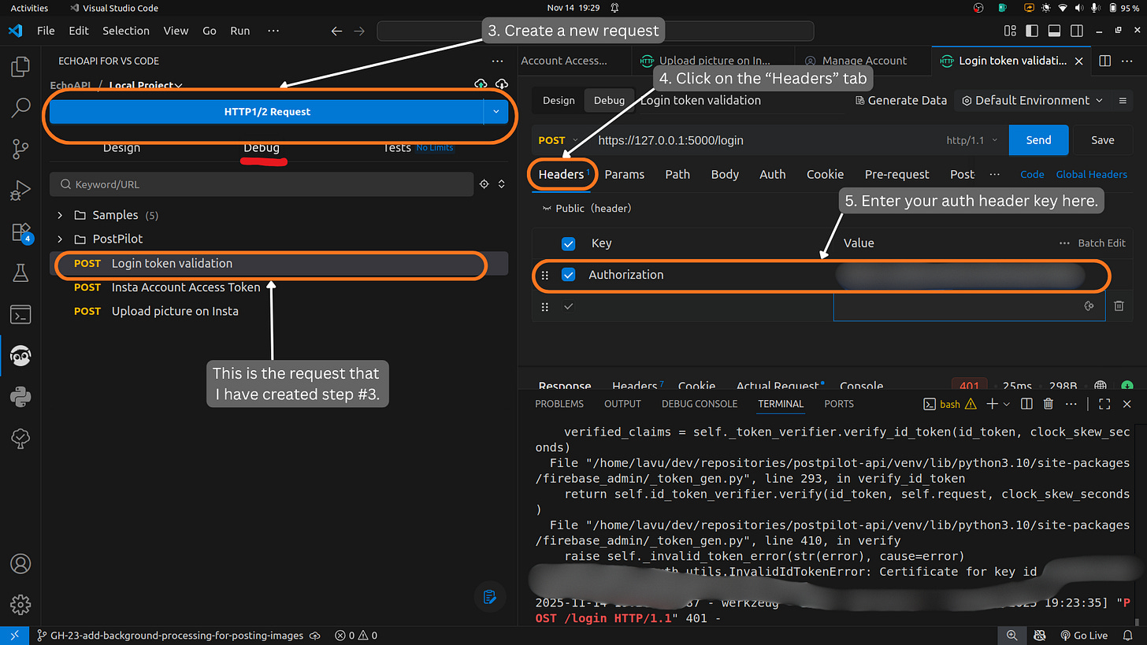The height and width of the screenshot is (645, 1147).
Task: Click the trash icon in terminal panel
Action: 1049,404
